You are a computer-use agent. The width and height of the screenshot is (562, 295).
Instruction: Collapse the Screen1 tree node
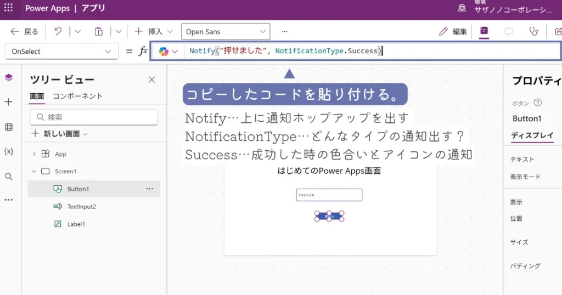(34, 171)
